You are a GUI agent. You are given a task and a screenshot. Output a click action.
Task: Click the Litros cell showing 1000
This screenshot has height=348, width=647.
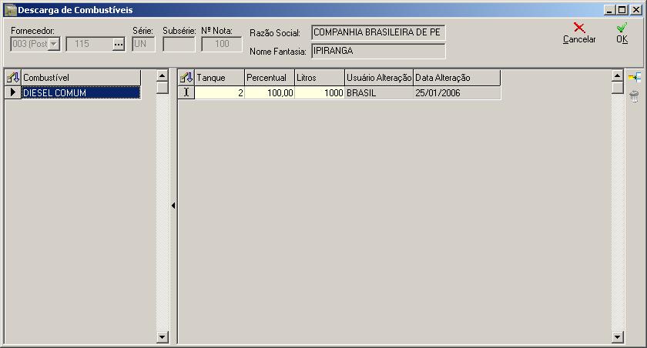coord(320,92)
